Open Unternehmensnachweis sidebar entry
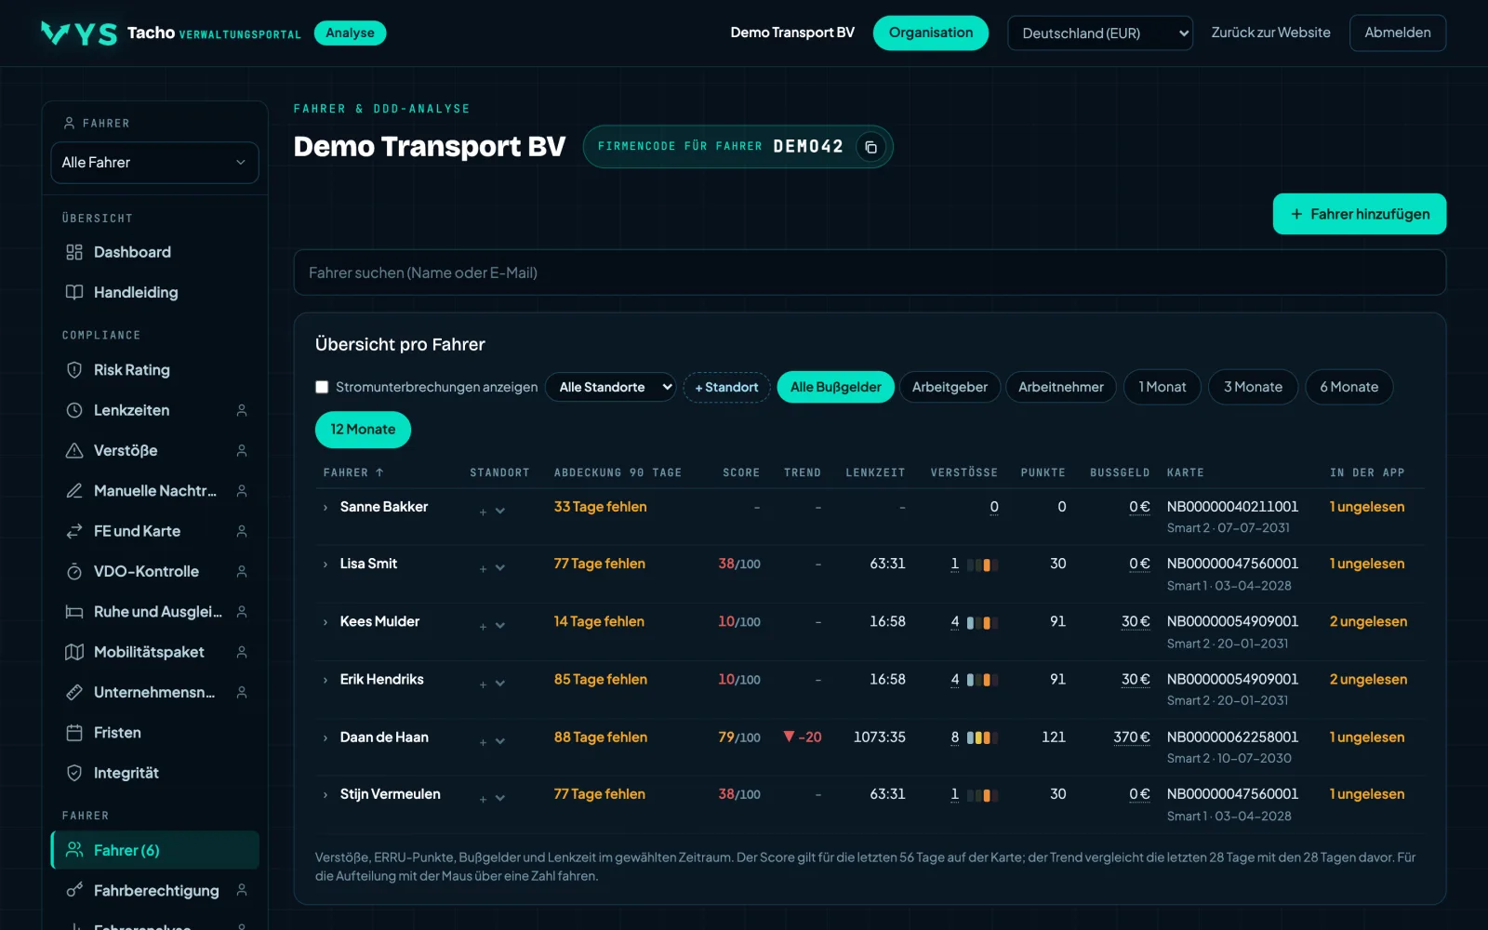 tap(154, 692)
